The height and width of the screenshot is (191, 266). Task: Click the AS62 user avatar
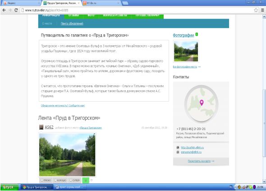(41, 127)
